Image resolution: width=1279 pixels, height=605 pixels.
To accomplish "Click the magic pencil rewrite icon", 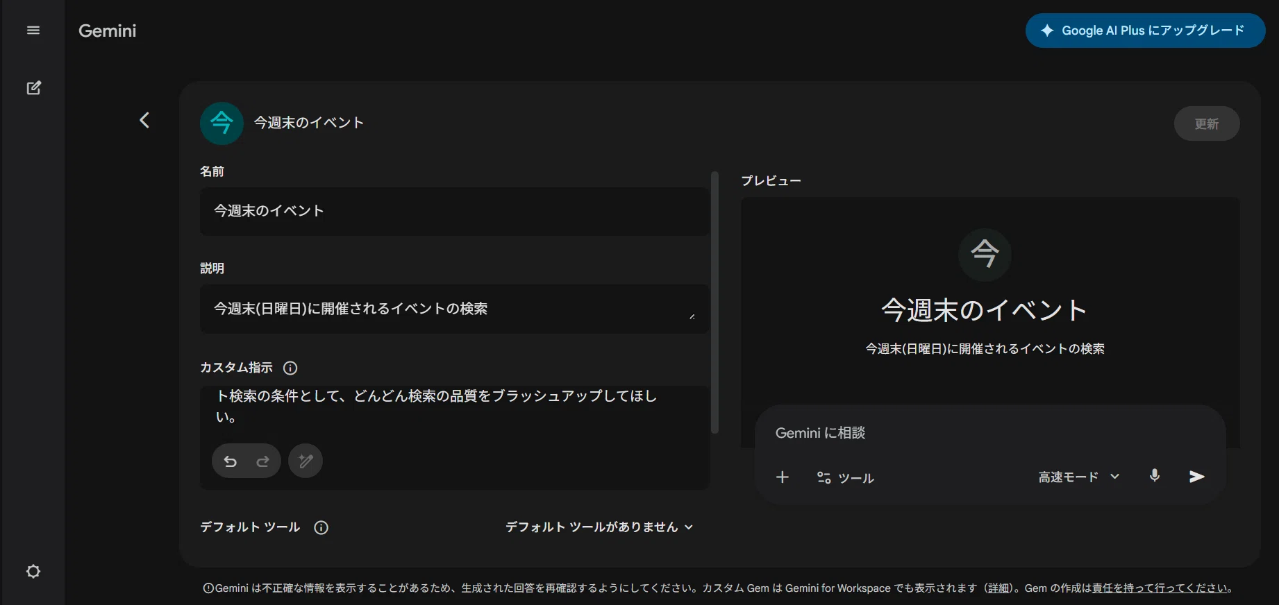I will [306, 461].
